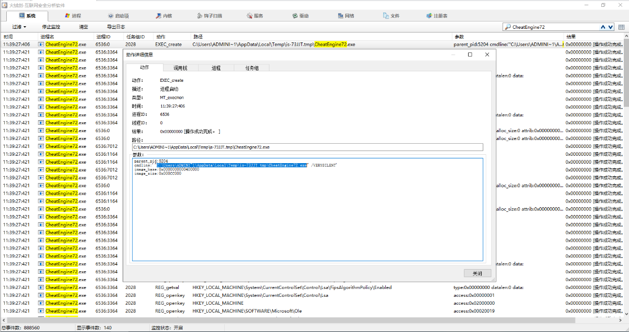Click the highlighted cmdline path in parameters

tap(232, 165)
